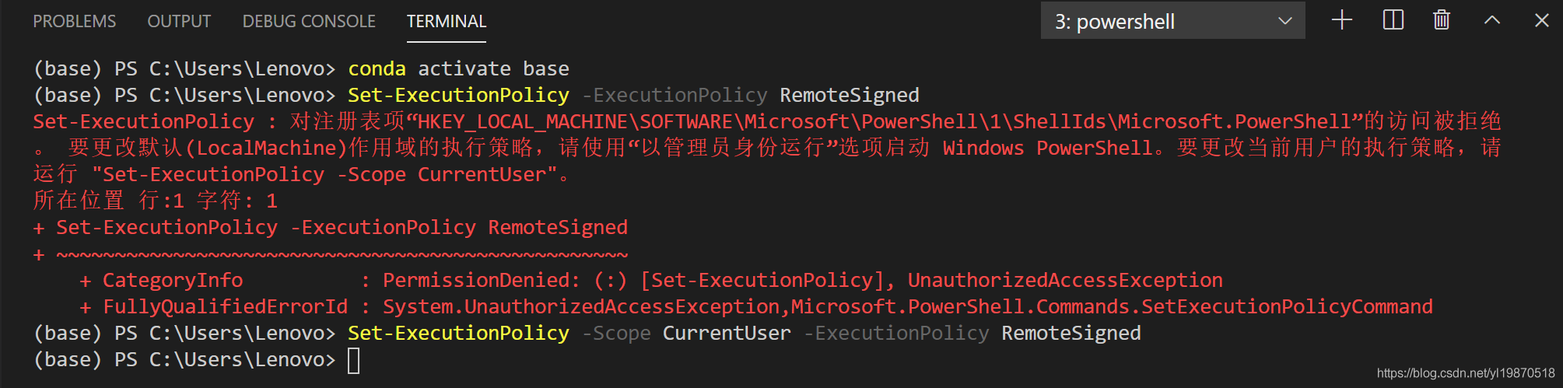Open the DEBUG CONSOLE tab

pos(309,21)
